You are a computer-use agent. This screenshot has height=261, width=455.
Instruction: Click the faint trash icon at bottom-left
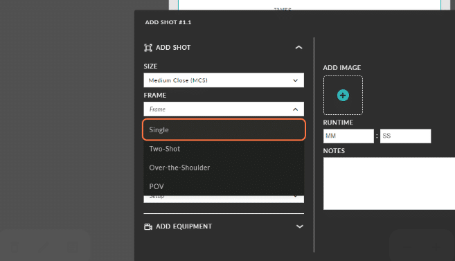(x=15, y=247)
